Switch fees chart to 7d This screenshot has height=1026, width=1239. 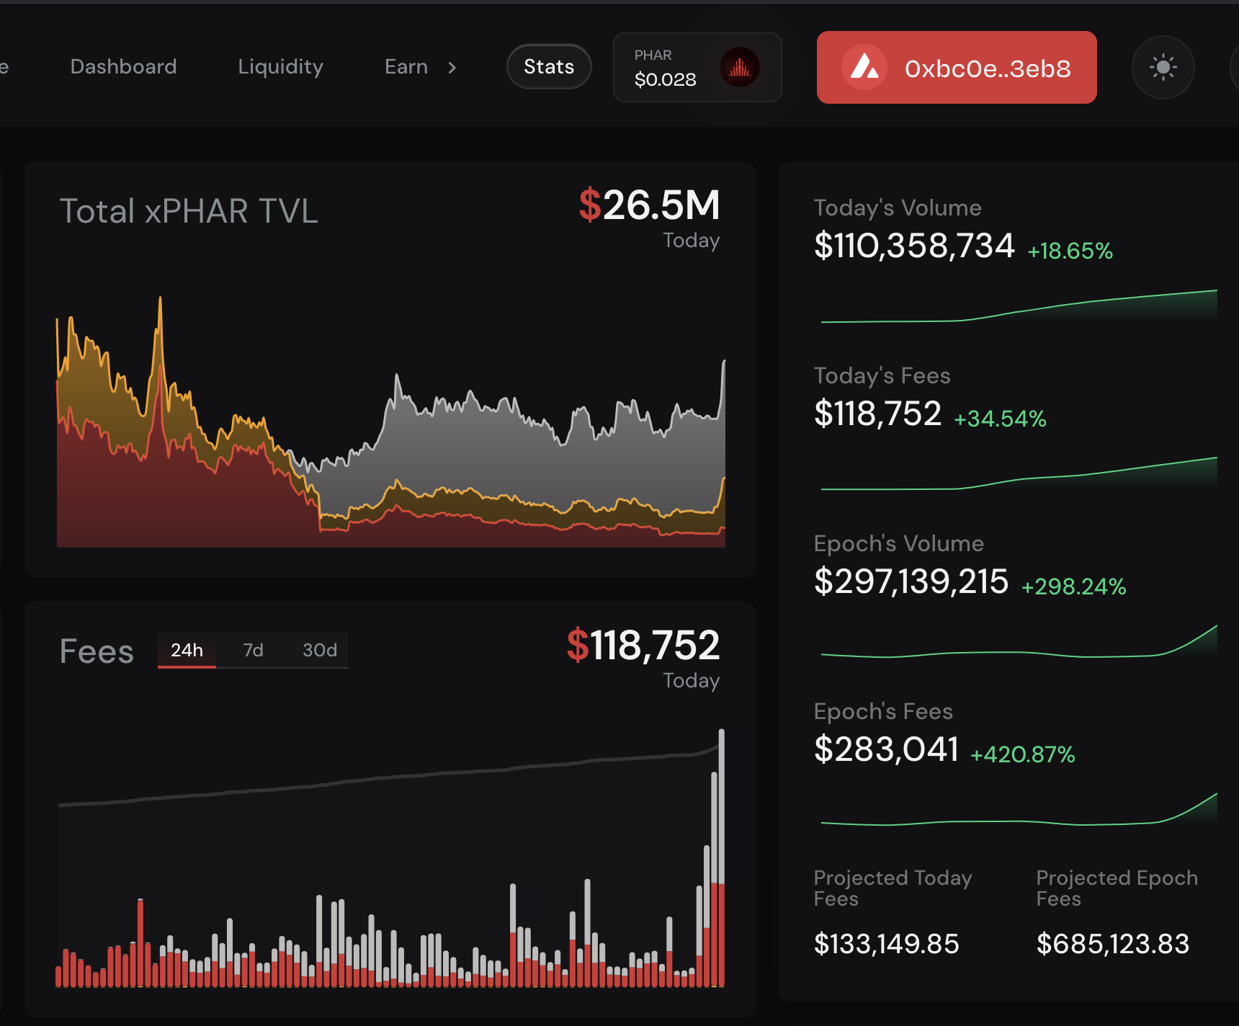[x=253, y=650]
